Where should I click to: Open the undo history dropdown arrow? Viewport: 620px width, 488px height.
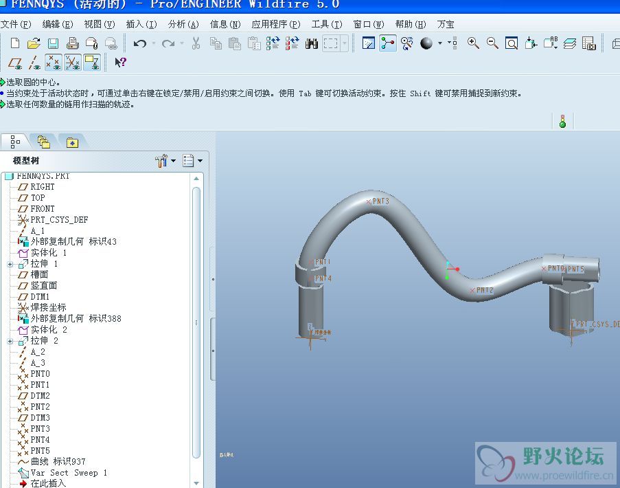153,43
